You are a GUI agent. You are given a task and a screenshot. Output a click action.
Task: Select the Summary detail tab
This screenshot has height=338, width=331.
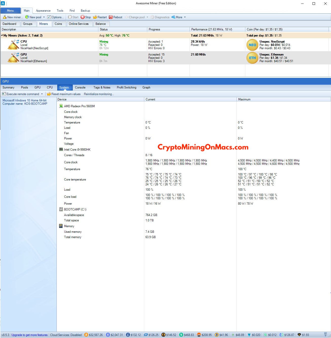tap(8, 87)
